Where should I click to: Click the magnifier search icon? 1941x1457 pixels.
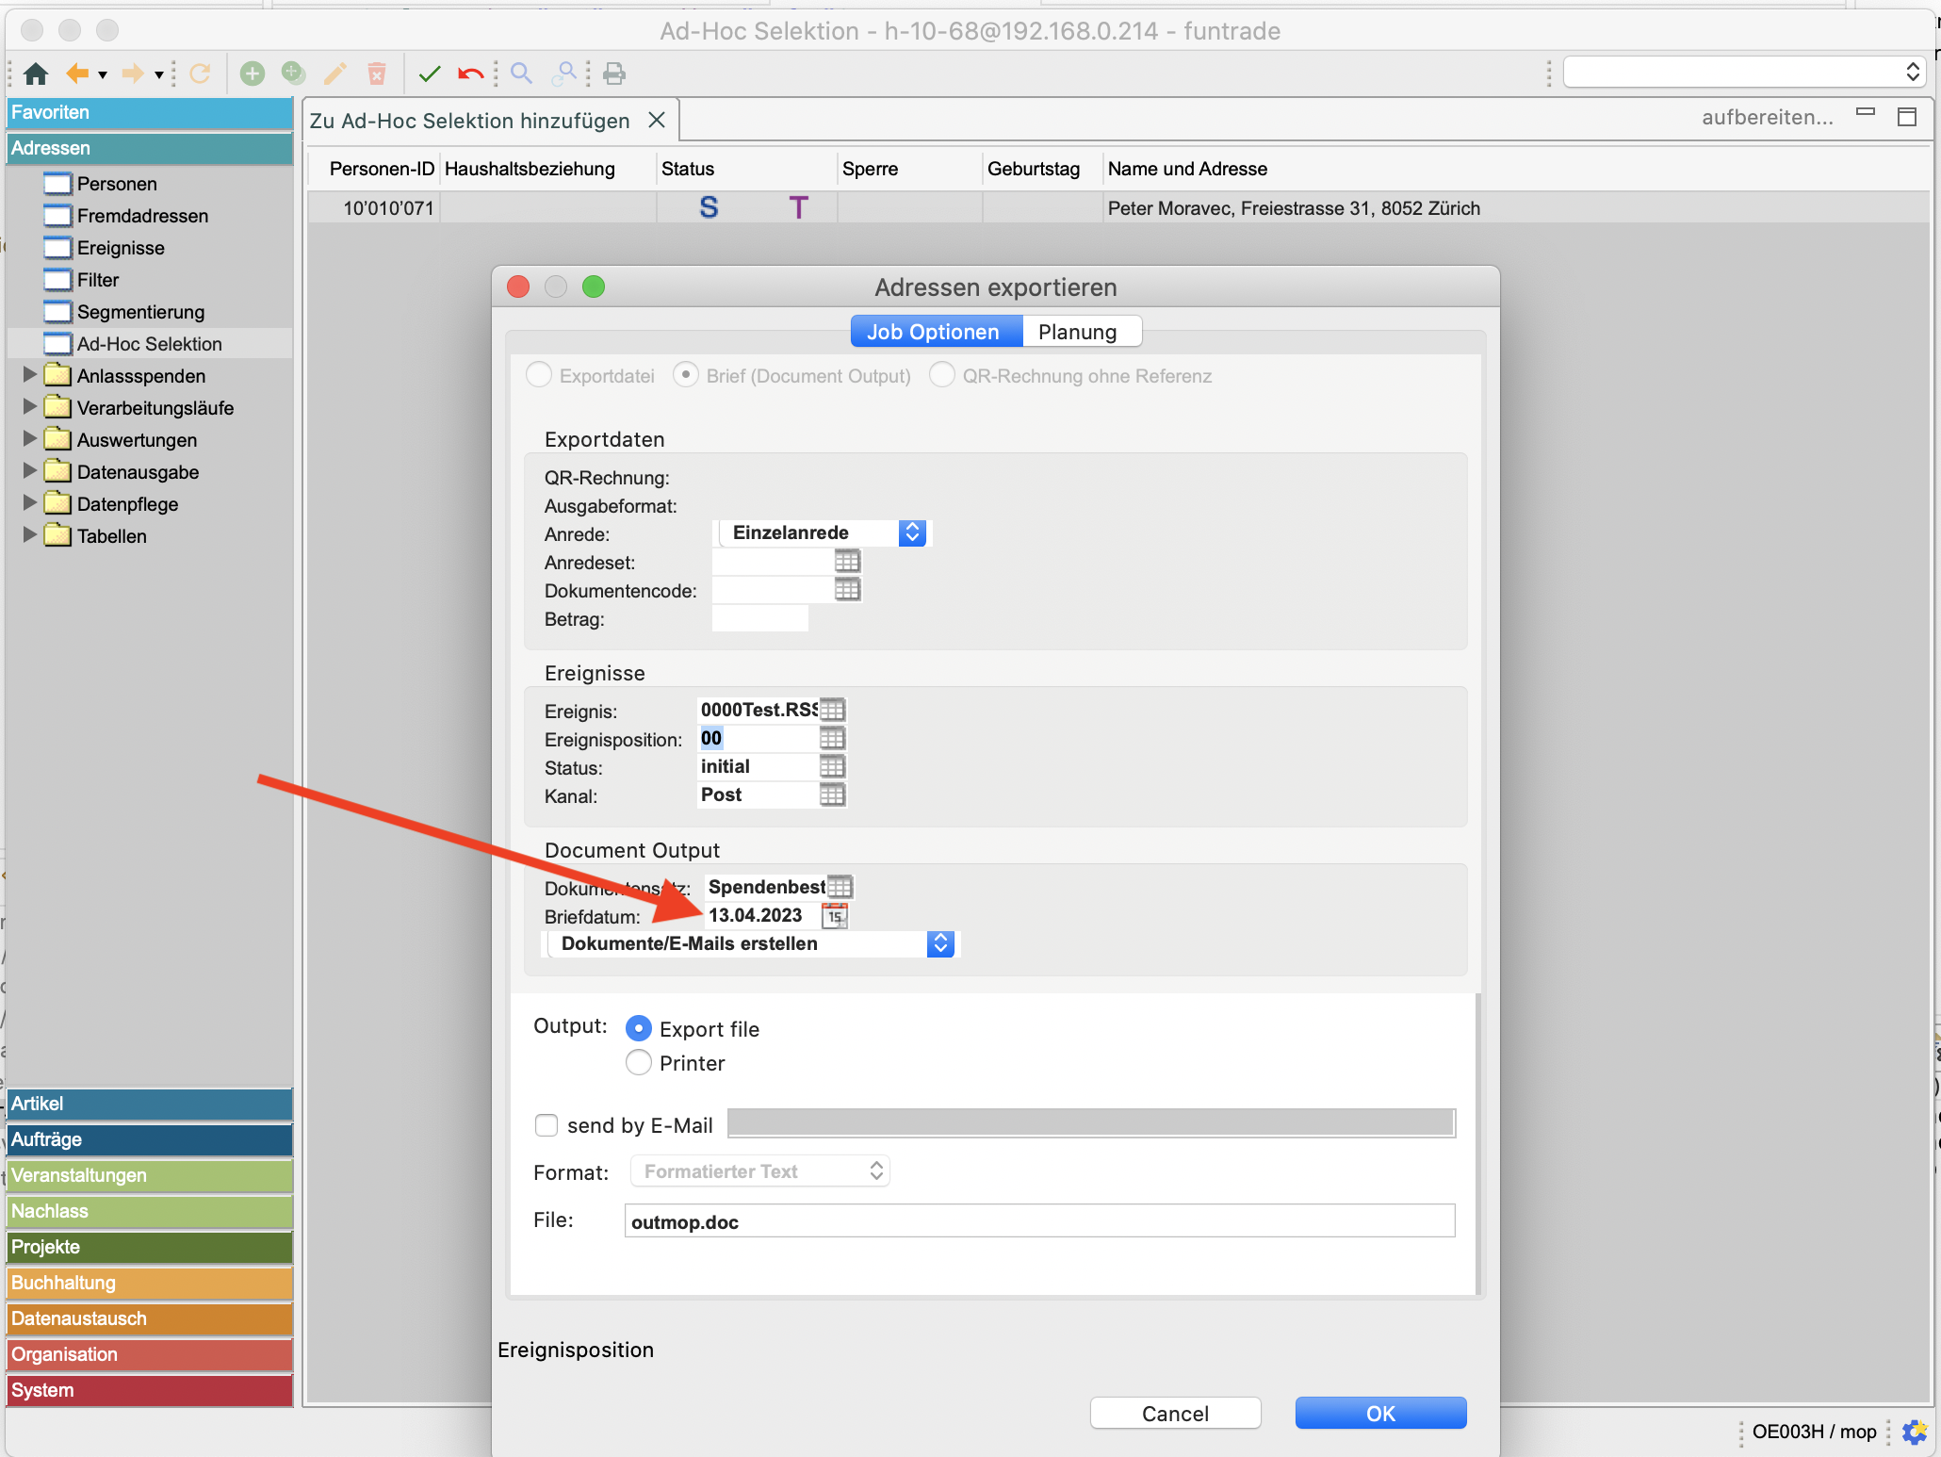521,74
